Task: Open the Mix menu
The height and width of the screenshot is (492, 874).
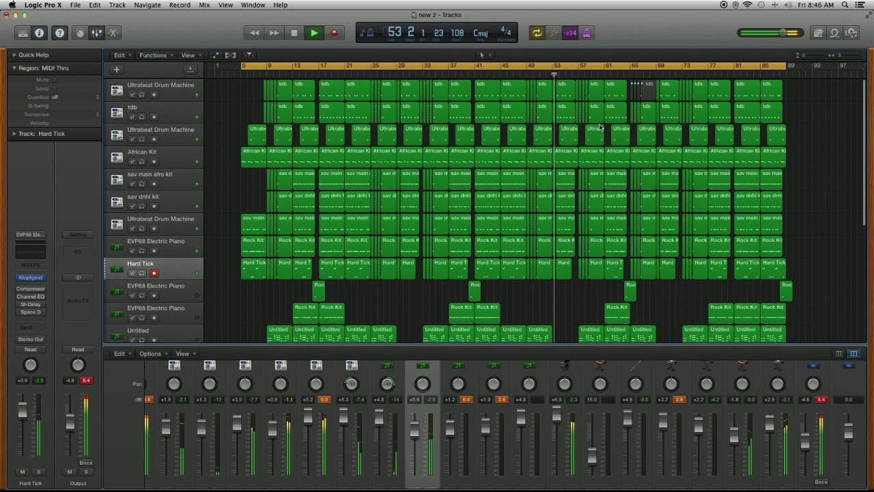Action: (204, 5)
